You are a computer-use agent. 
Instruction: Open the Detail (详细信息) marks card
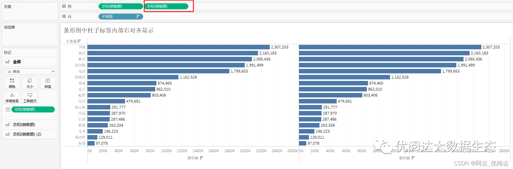point(12,97)
